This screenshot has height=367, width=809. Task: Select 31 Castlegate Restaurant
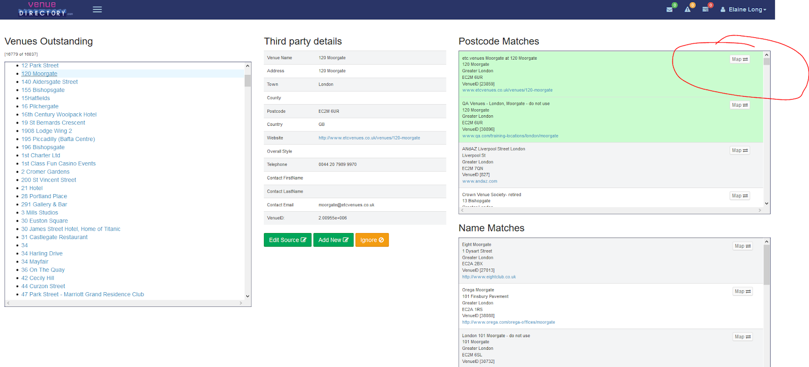point(55,237)
